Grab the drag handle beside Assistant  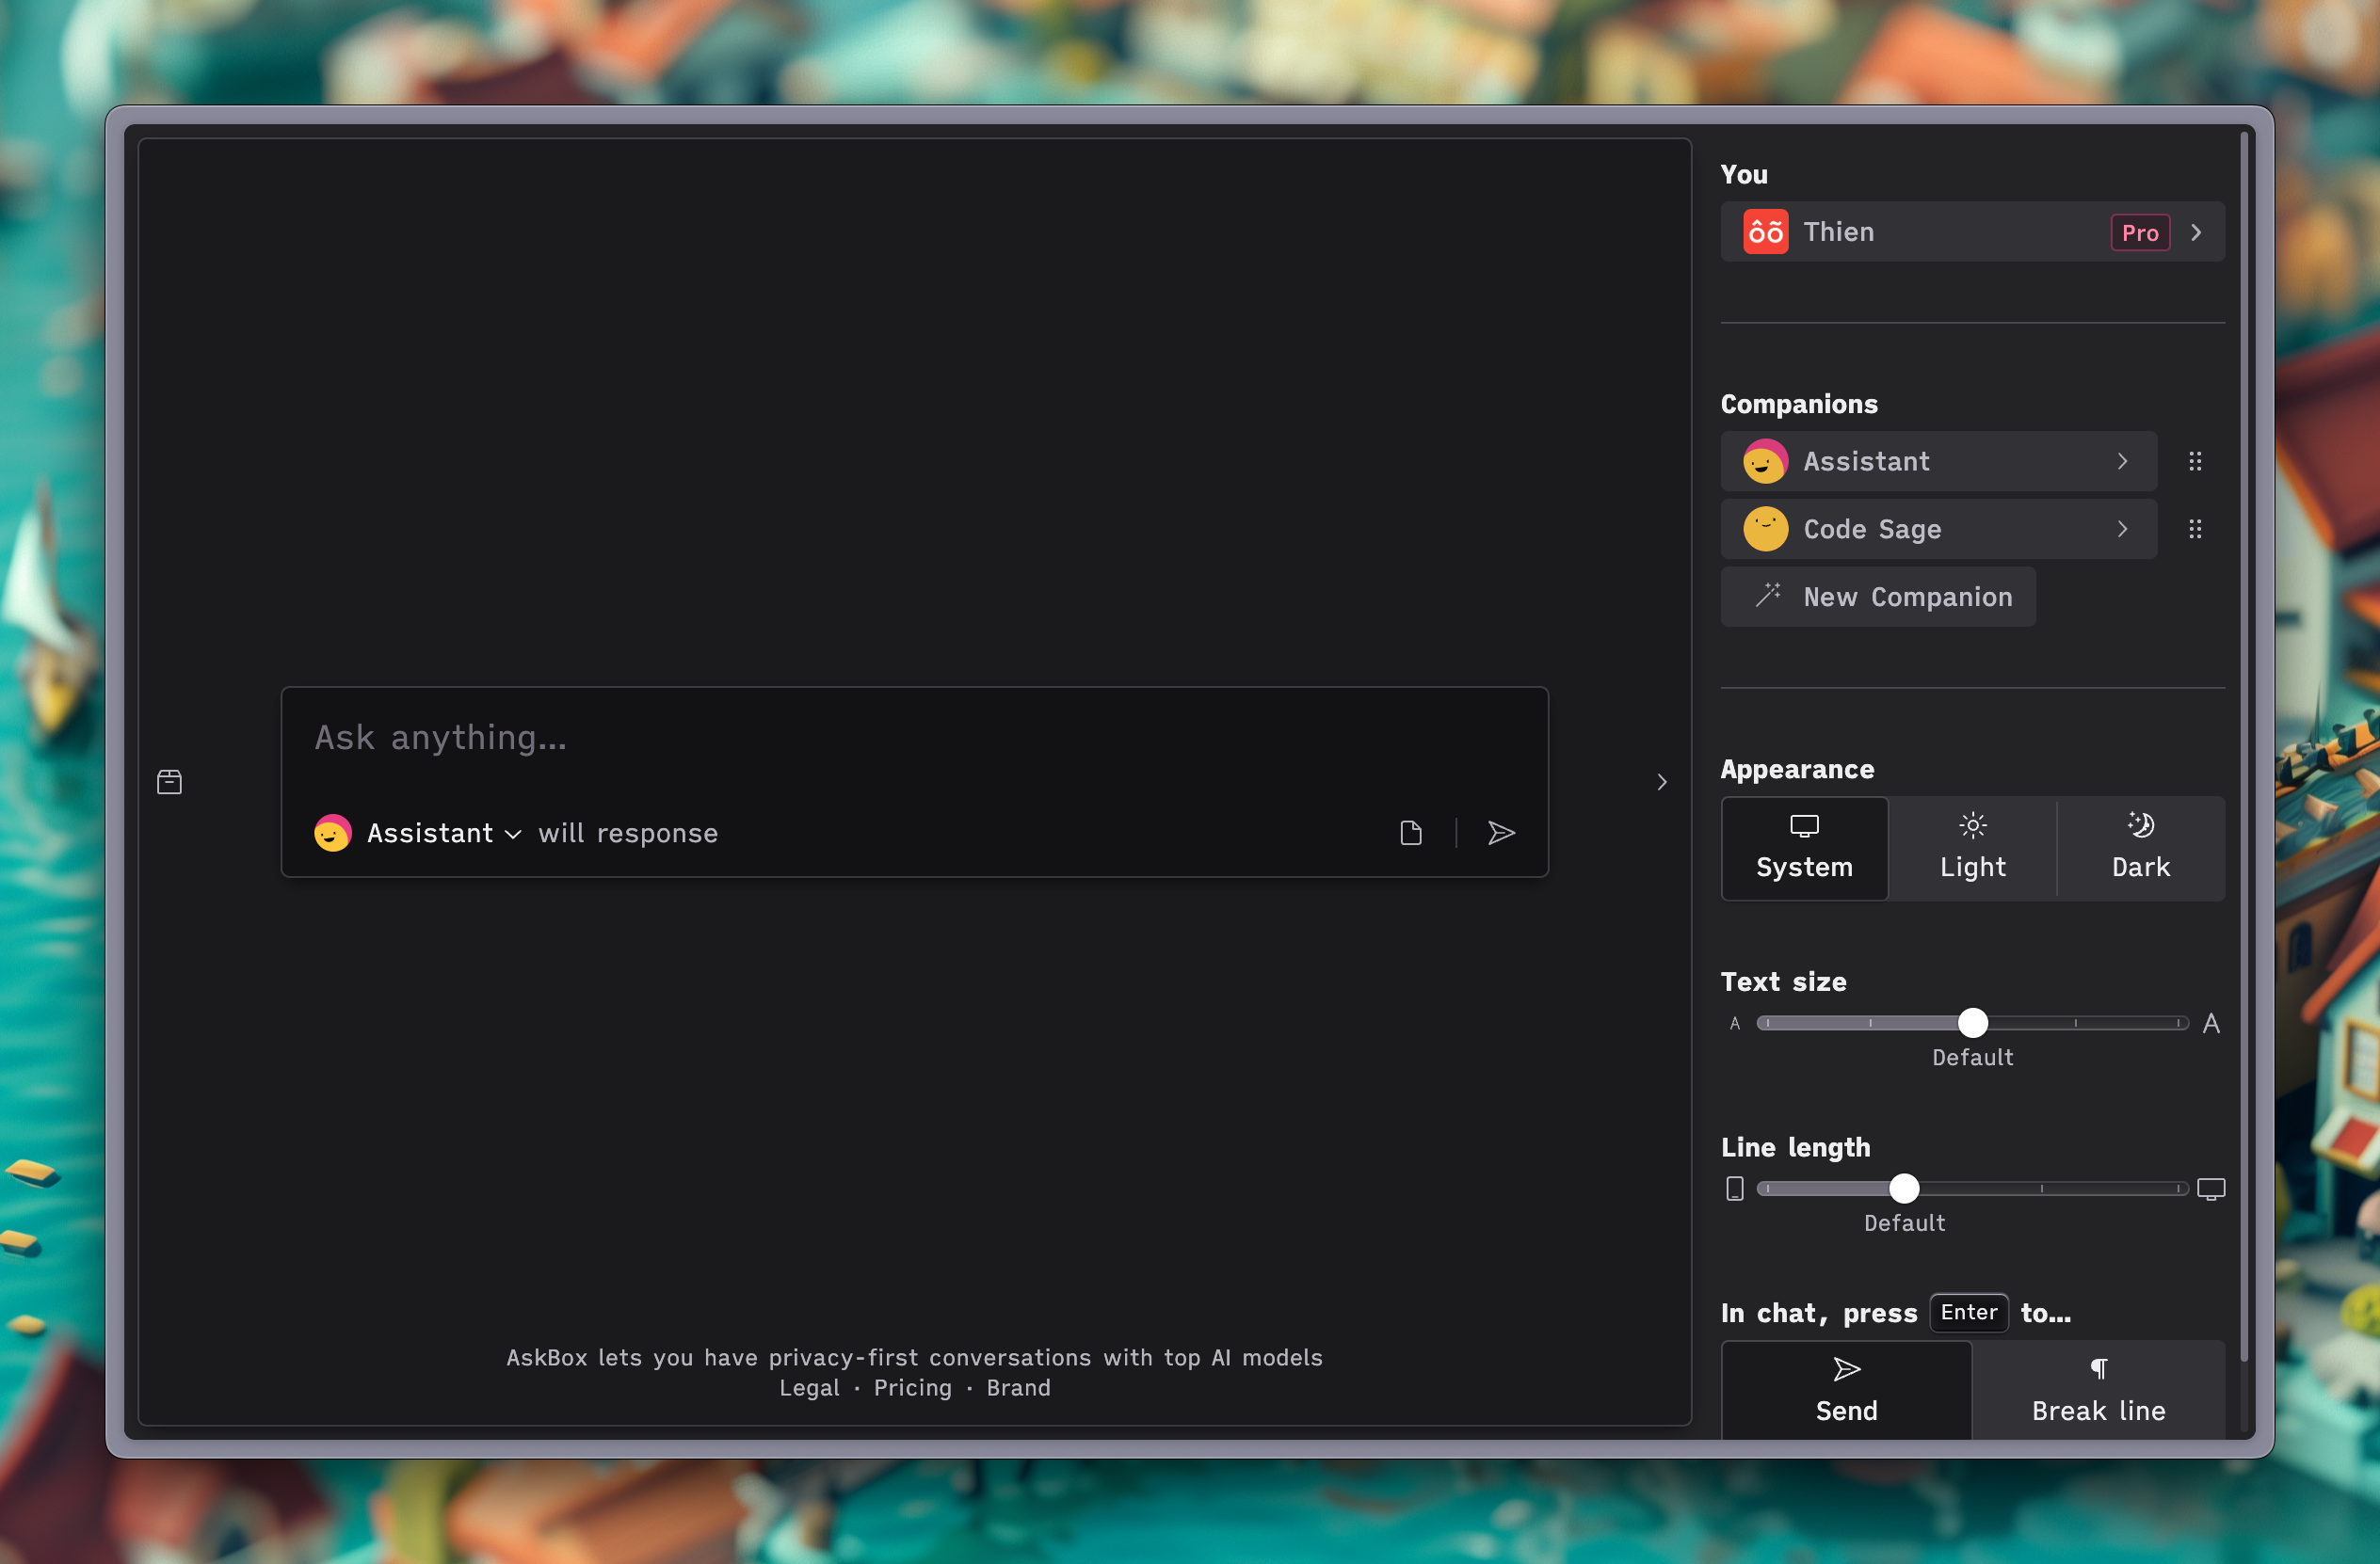[2194, 461]
